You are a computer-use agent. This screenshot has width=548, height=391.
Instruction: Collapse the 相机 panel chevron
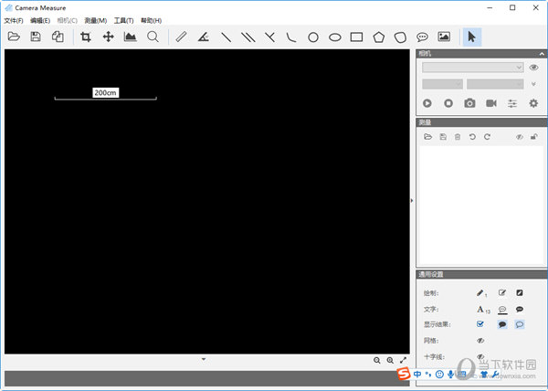542,54
